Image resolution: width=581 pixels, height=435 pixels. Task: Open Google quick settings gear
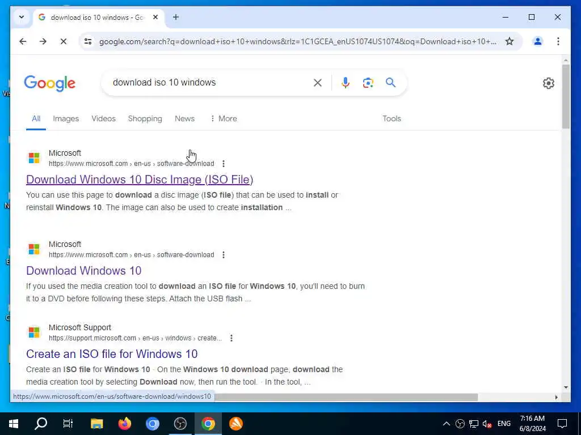click(x=549, y=83)
